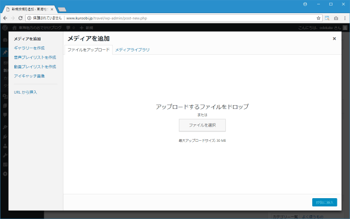Click URL から挿入 link
Image resolution: width=350 pixels, height=219 pixels.
tap(25, 92)
